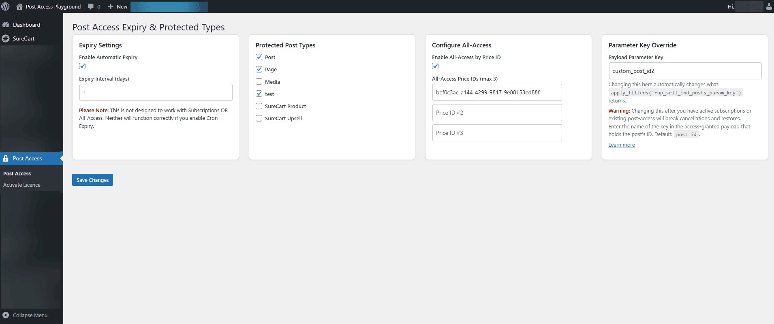Click the Post Access Expiry & Protected Types heading

point(148,27)
